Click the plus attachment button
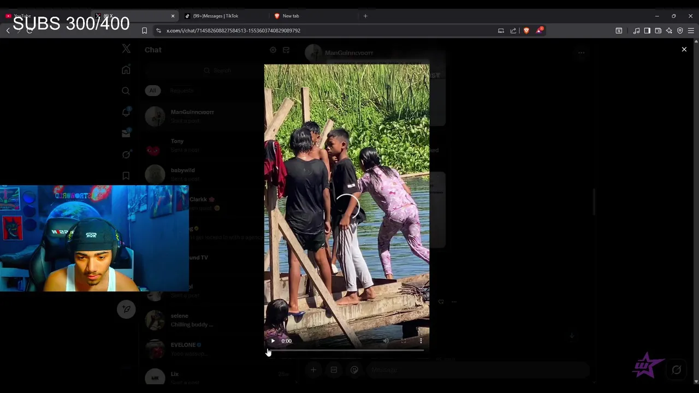699x393 pixels. click(313, 370)
